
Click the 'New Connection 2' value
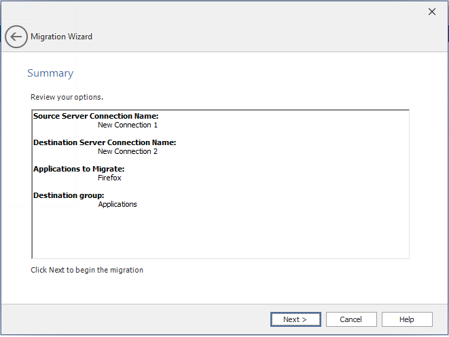point(128,151)
